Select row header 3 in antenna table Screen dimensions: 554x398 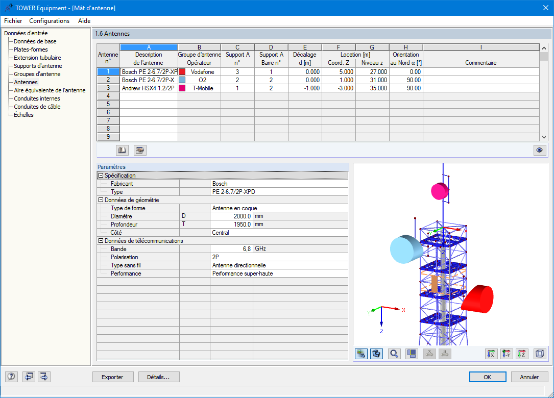[x=108, y=88]
